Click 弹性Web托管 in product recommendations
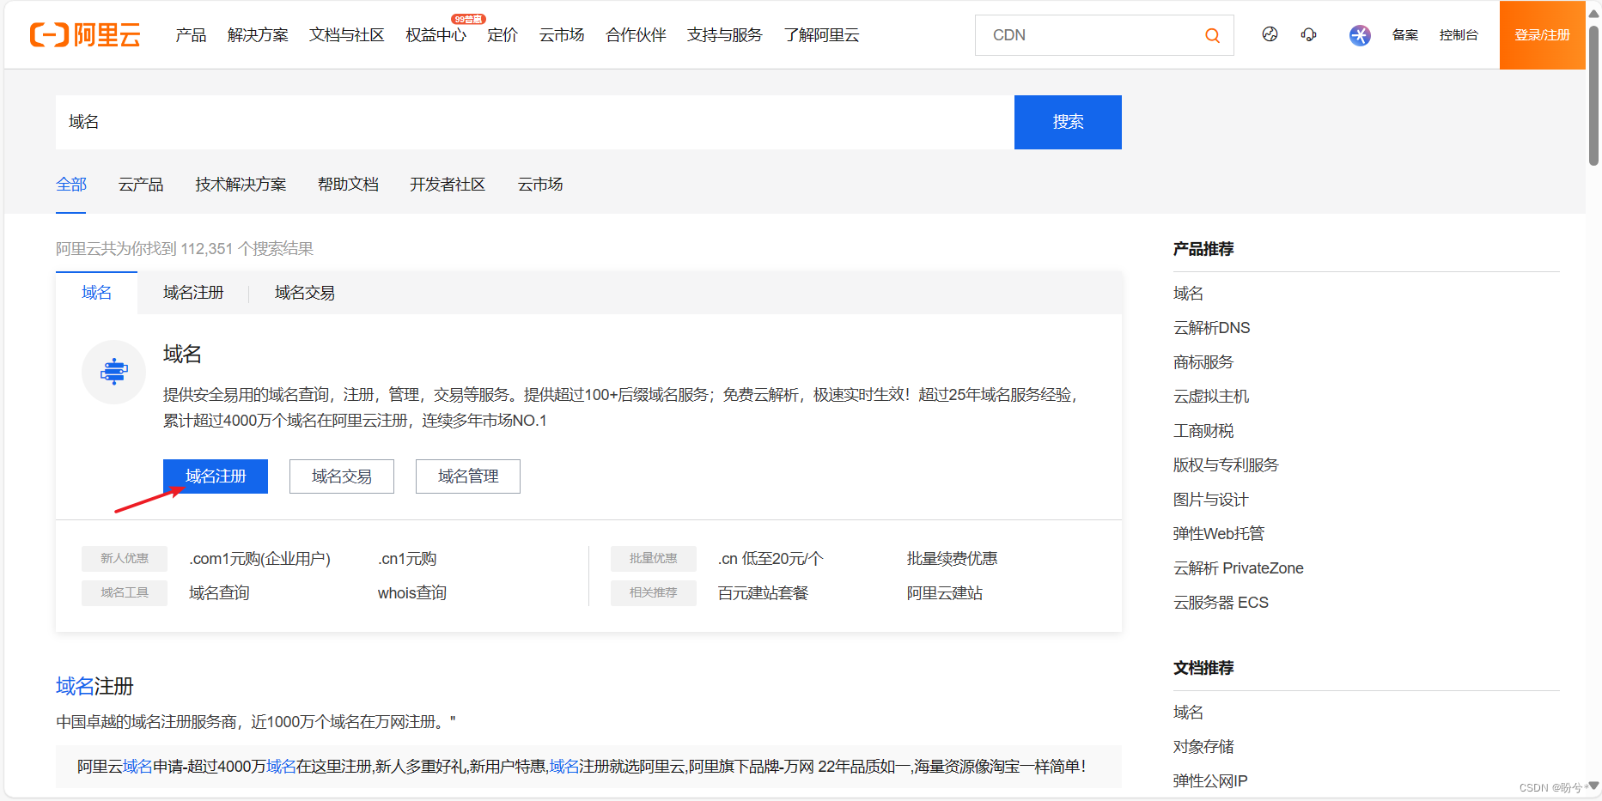Image resolution: width=1602 pixels, height=801 pixels. pyautogui.click(x=1219, y=534)
